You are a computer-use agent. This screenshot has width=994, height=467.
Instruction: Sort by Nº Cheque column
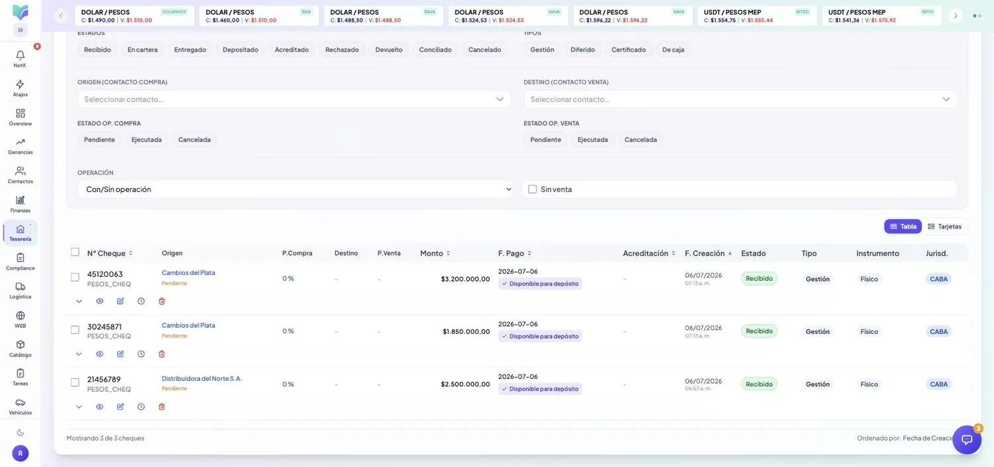coord(110,253)
